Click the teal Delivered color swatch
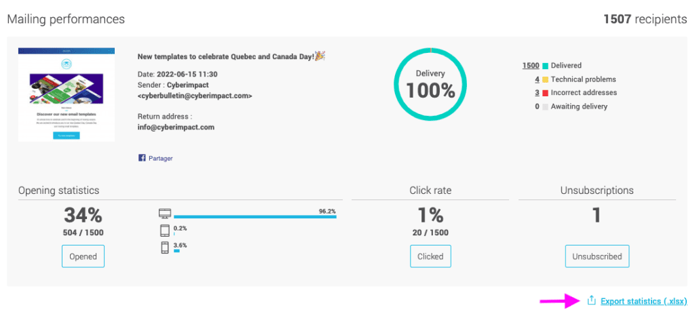Image resolution: width=695 pixels, height=316 pixels. [x=545, y=66]
